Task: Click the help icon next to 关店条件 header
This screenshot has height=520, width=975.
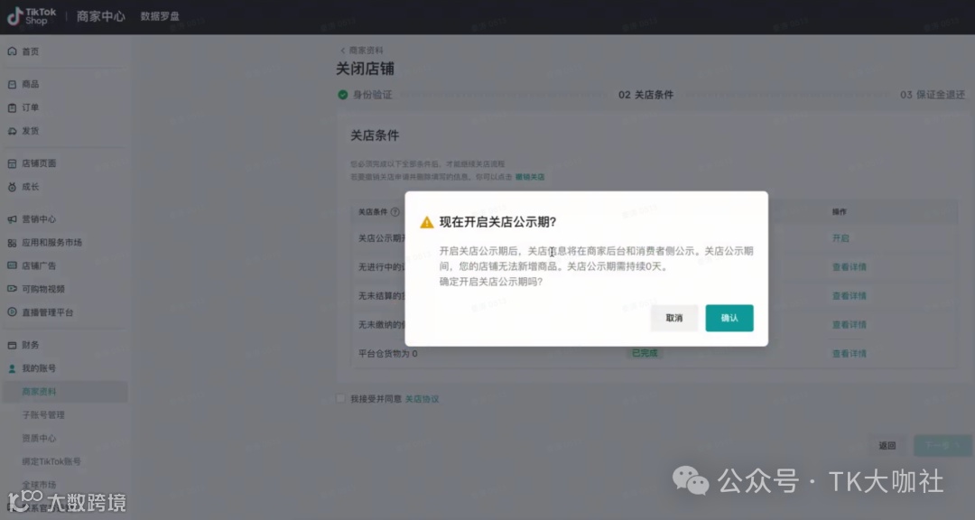Action: pos(395,212)
